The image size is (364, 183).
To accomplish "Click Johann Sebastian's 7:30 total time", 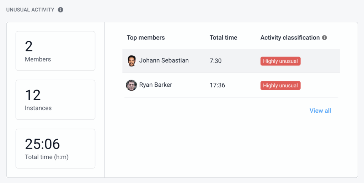I will pyautogui.click(x=216, y=61).
